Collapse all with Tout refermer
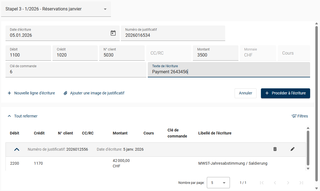 [23, 116]
